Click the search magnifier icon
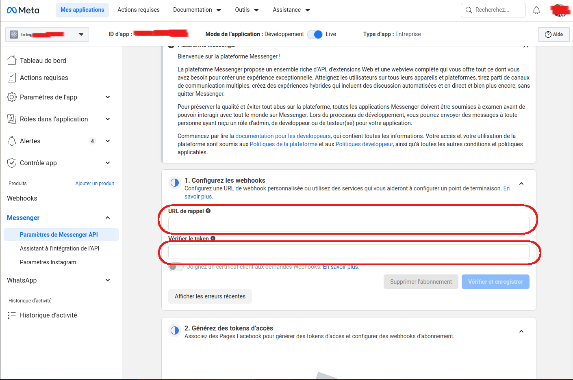Image resolution: width=573 pixels, height=380 pixels. tap(469, 10)
